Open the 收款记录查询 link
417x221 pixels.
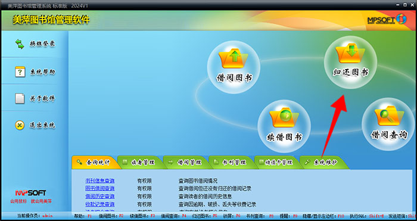point(99,204)
